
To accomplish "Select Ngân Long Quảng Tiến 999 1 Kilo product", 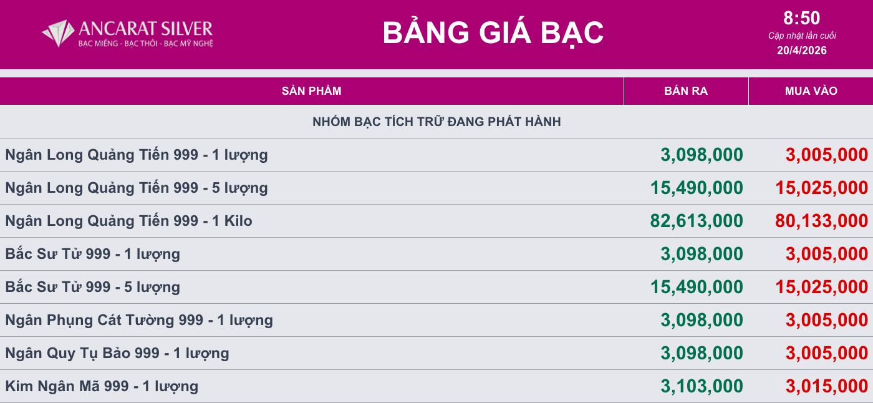I will click(x=128, y=221).
